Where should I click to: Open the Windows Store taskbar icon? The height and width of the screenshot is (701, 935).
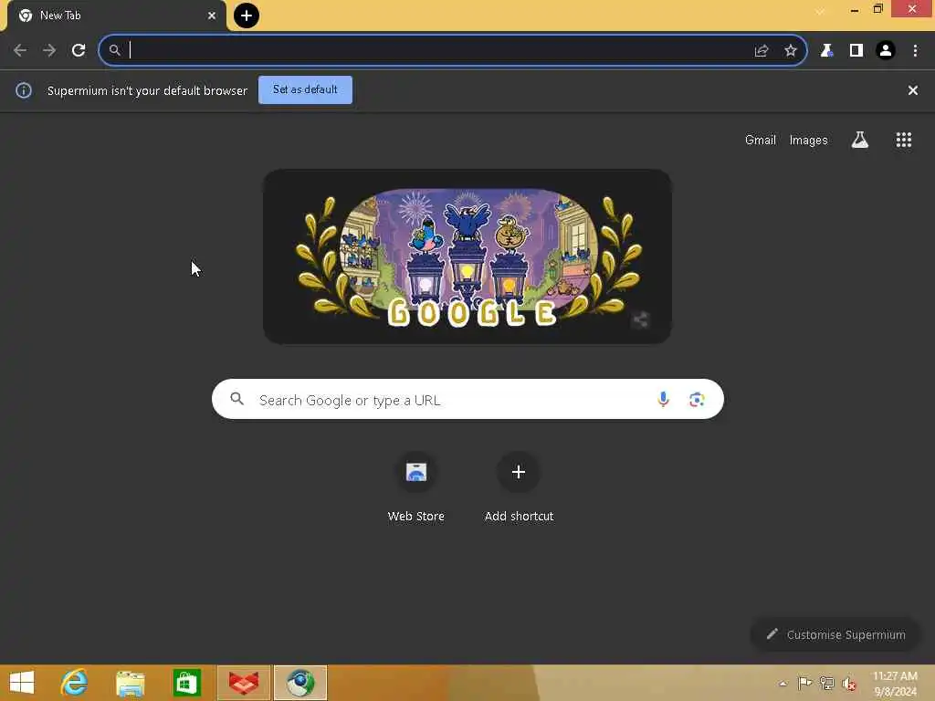click(x=186, y=683)
